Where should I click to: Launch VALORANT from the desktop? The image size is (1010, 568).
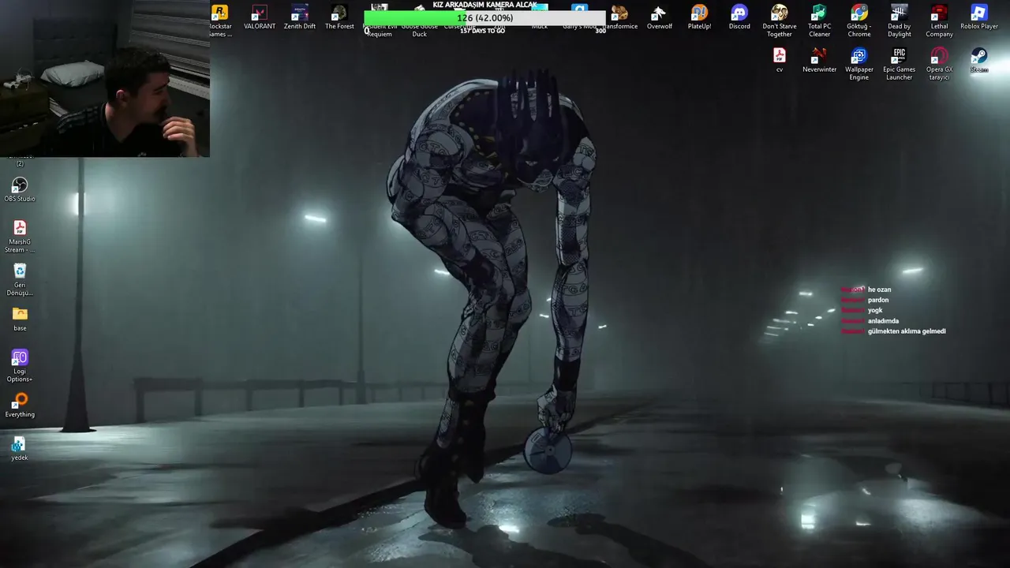[x=260, y=17]
